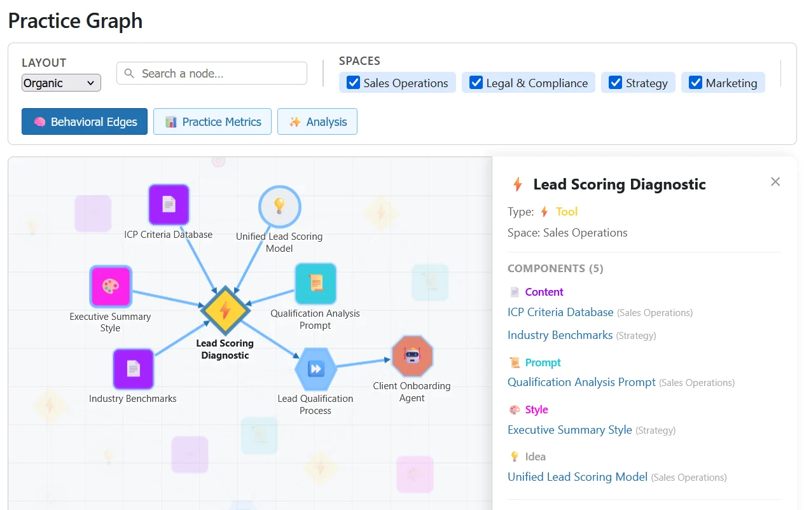Click the Search a node input field
This screenshot has height=510, width=804.
click(x=212, y=73)
